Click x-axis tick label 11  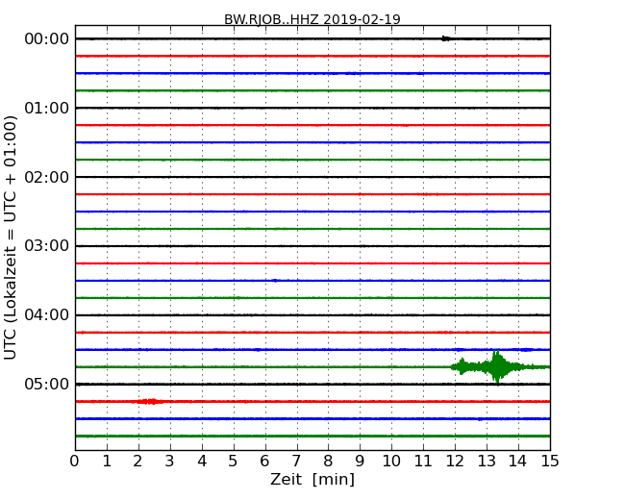(423, 462)
